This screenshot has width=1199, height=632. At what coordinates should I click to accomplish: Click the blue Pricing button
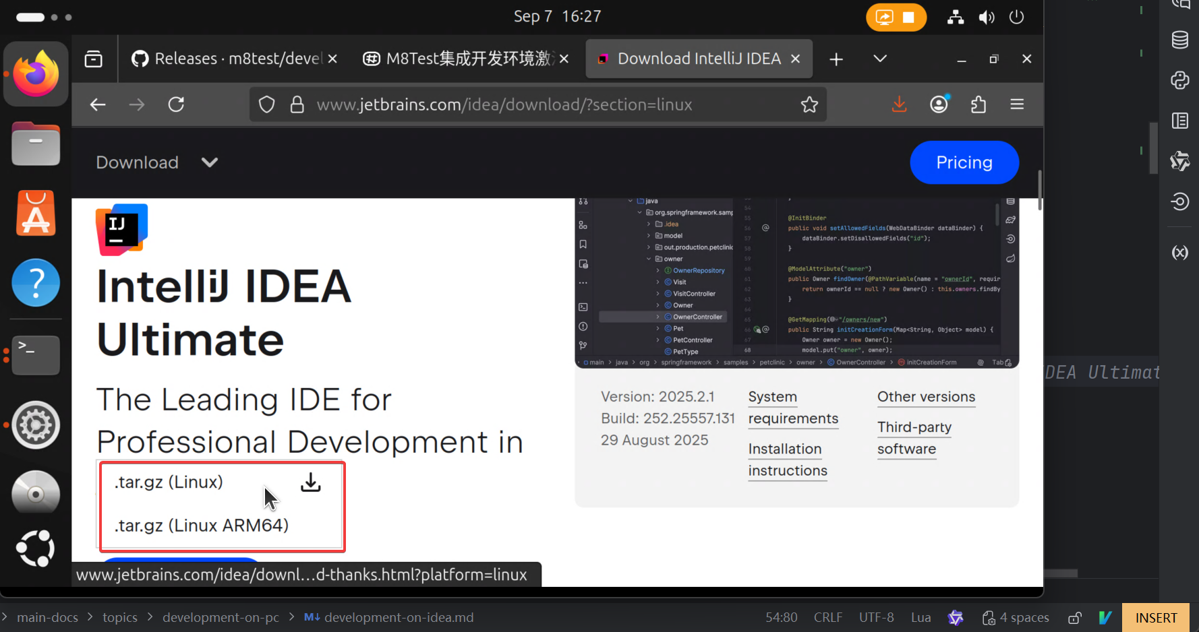pos(964,162)
